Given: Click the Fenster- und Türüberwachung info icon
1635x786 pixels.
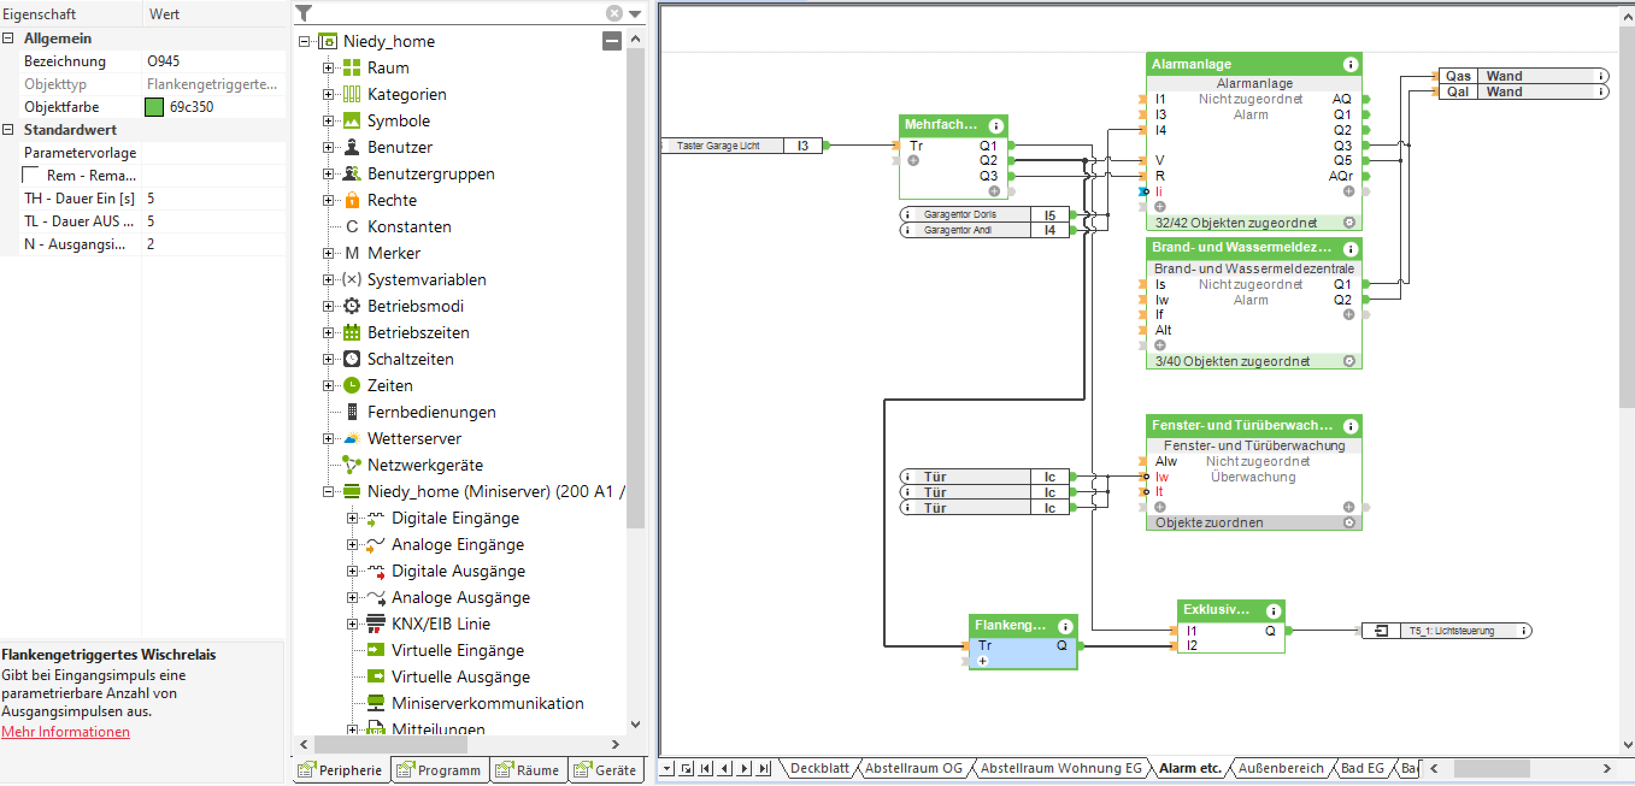Looking at the screenshot, I should pos(1350,426).
